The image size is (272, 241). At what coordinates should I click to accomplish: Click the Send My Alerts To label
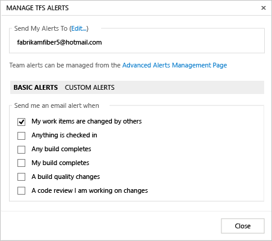click(41, 28)
